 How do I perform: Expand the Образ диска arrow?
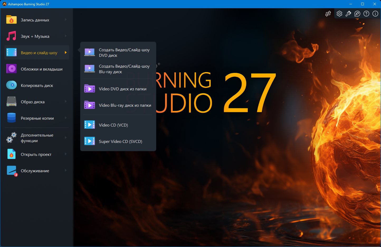point(66,102)
